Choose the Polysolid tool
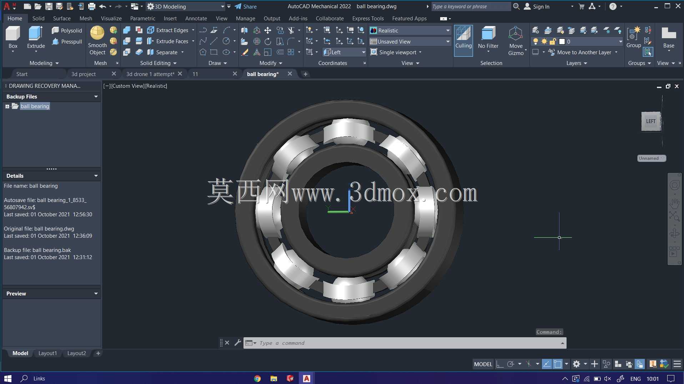 pos(67,30)
